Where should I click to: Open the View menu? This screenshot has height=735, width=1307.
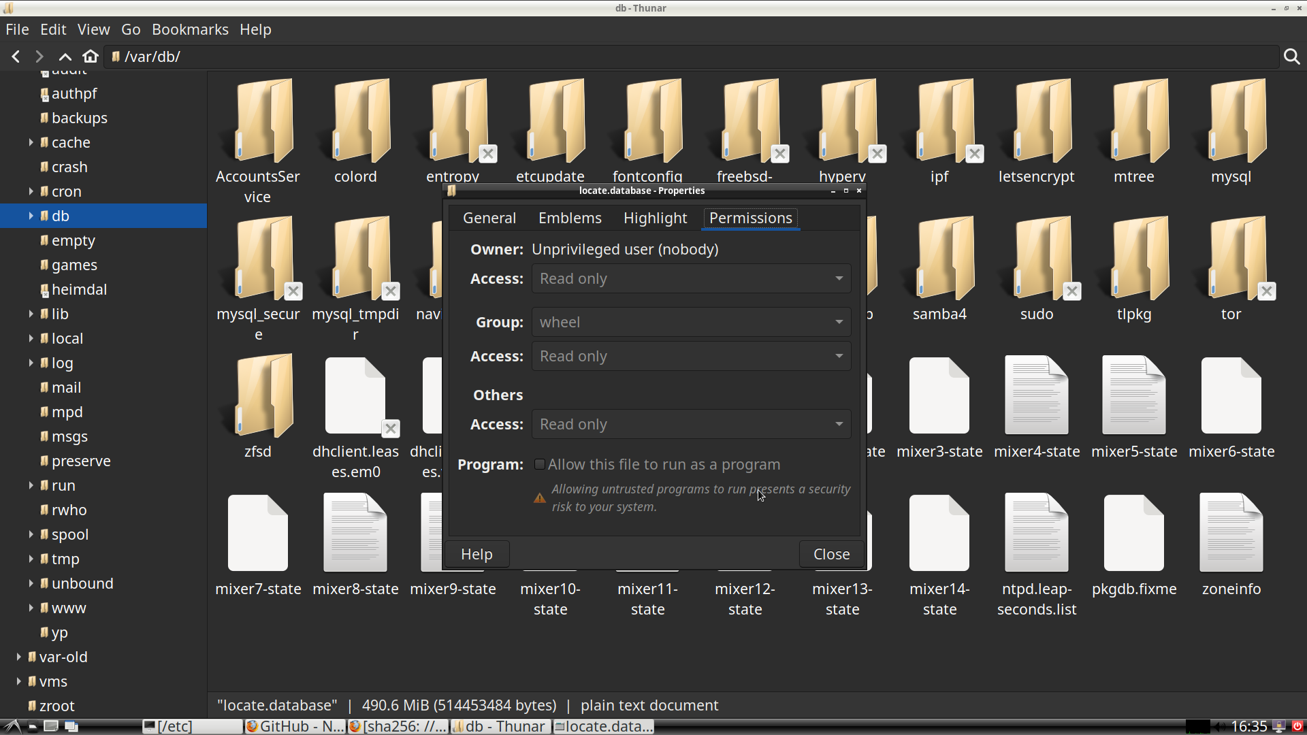pos(93,29)
